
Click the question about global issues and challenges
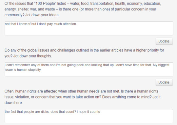pos(84,53)
